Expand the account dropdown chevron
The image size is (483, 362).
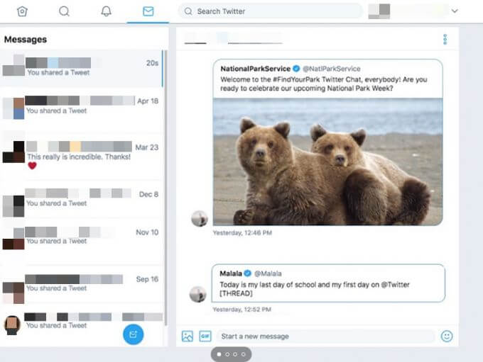(x=455, y=11)
